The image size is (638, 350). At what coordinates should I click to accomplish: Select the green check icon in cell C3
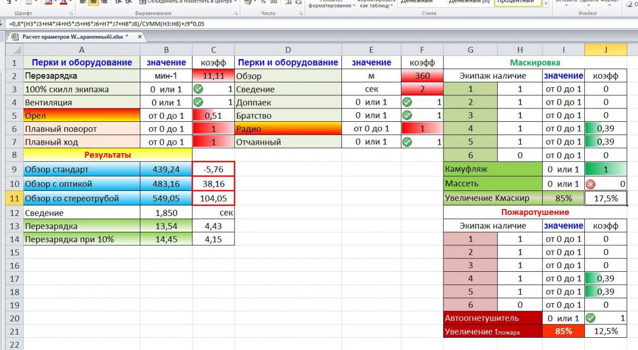click(x=199, y=89)
